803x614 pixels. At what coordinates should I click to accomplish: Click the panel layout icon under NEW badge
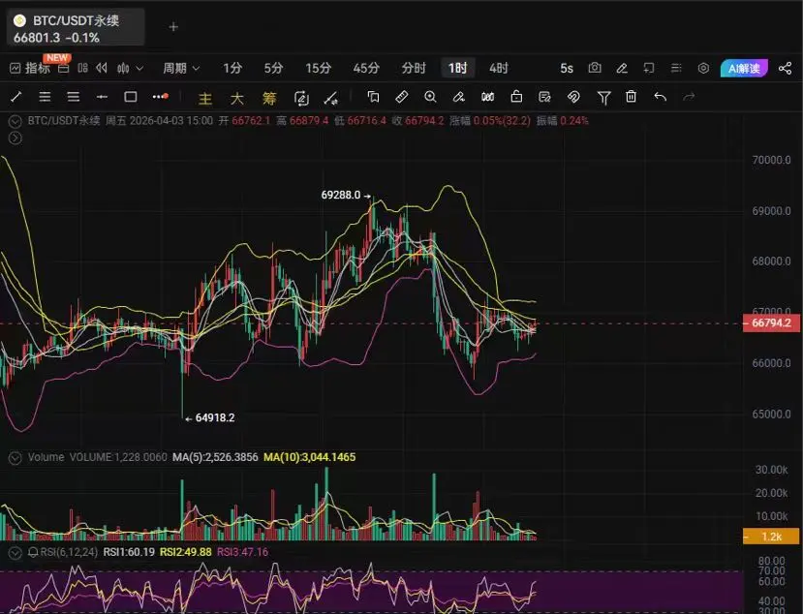pos(64,68)
